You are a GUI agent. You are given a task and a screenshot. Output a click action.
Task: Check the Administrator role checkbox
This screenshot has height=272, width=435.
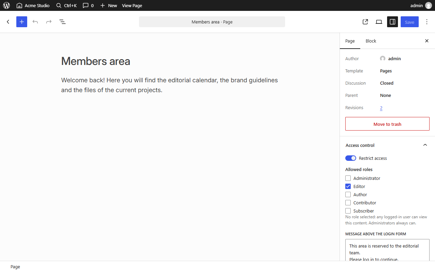[348, 178]
